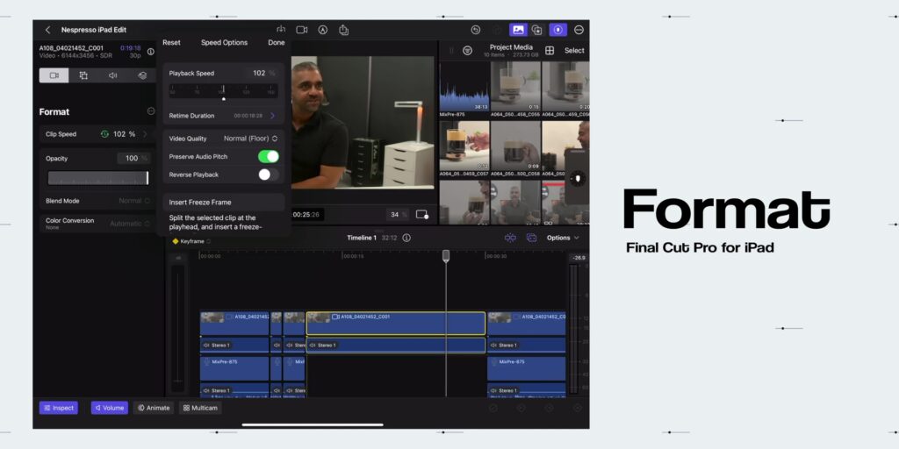Disable the Preserve Audio Pitch switch
Viewport: 899px width, 449px height.
pos(269,156)
